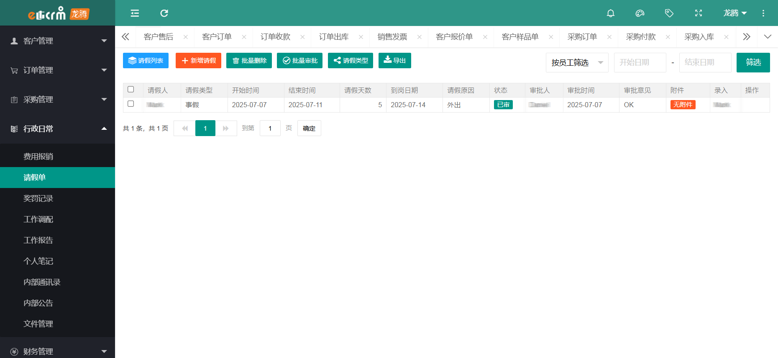Go to previous page arrow in pagination
The width and height of the screenshot is (778, 358).
184,128
